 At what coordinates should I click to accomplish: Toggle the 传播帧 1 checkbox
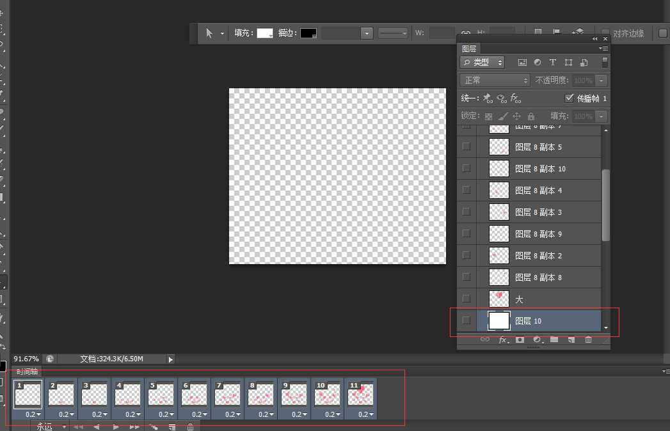569,98
